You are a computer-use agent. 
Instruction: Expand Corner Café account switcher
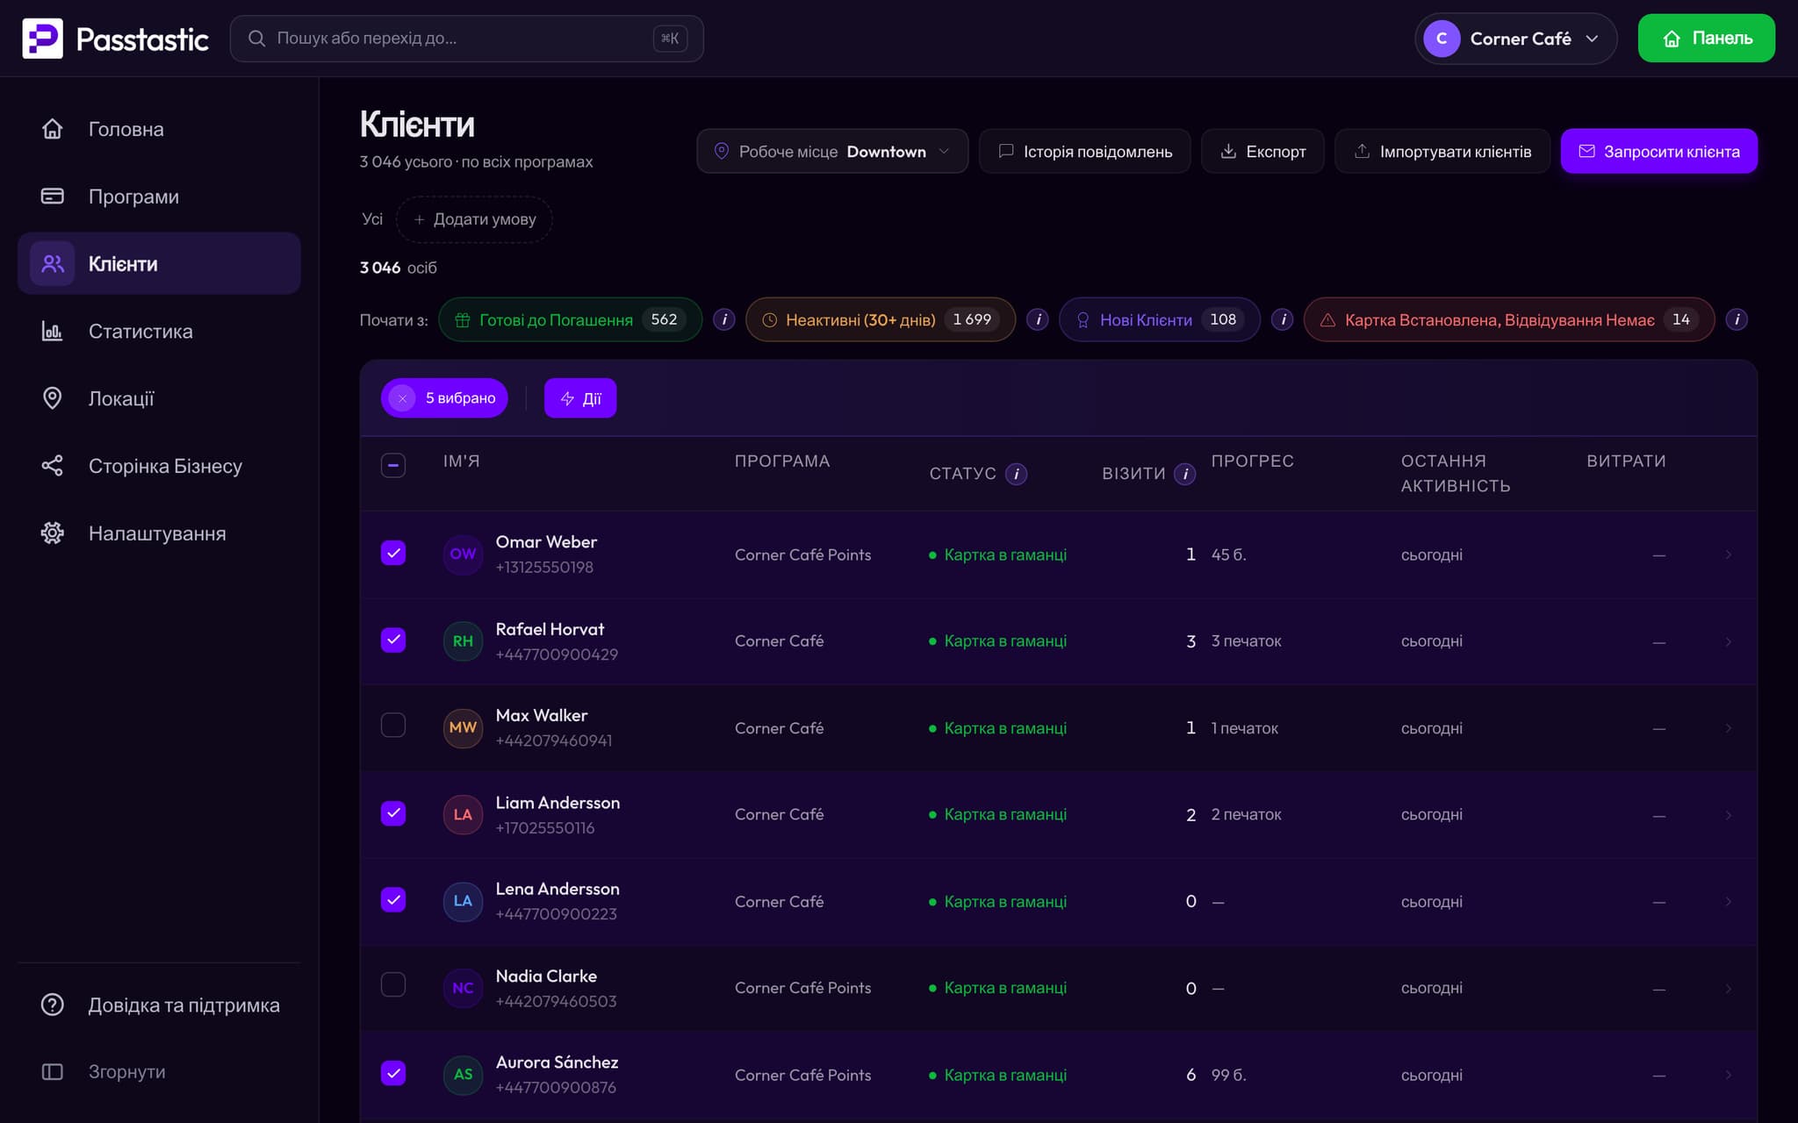[1515, 39]
